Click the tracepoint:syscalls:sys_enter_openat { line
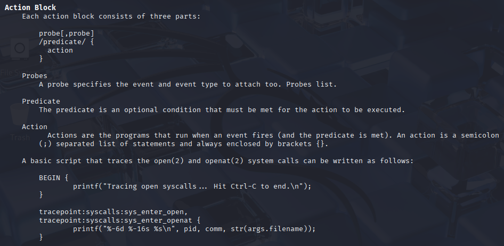Viewport: 504px width, 246px height. pos(119,220)
